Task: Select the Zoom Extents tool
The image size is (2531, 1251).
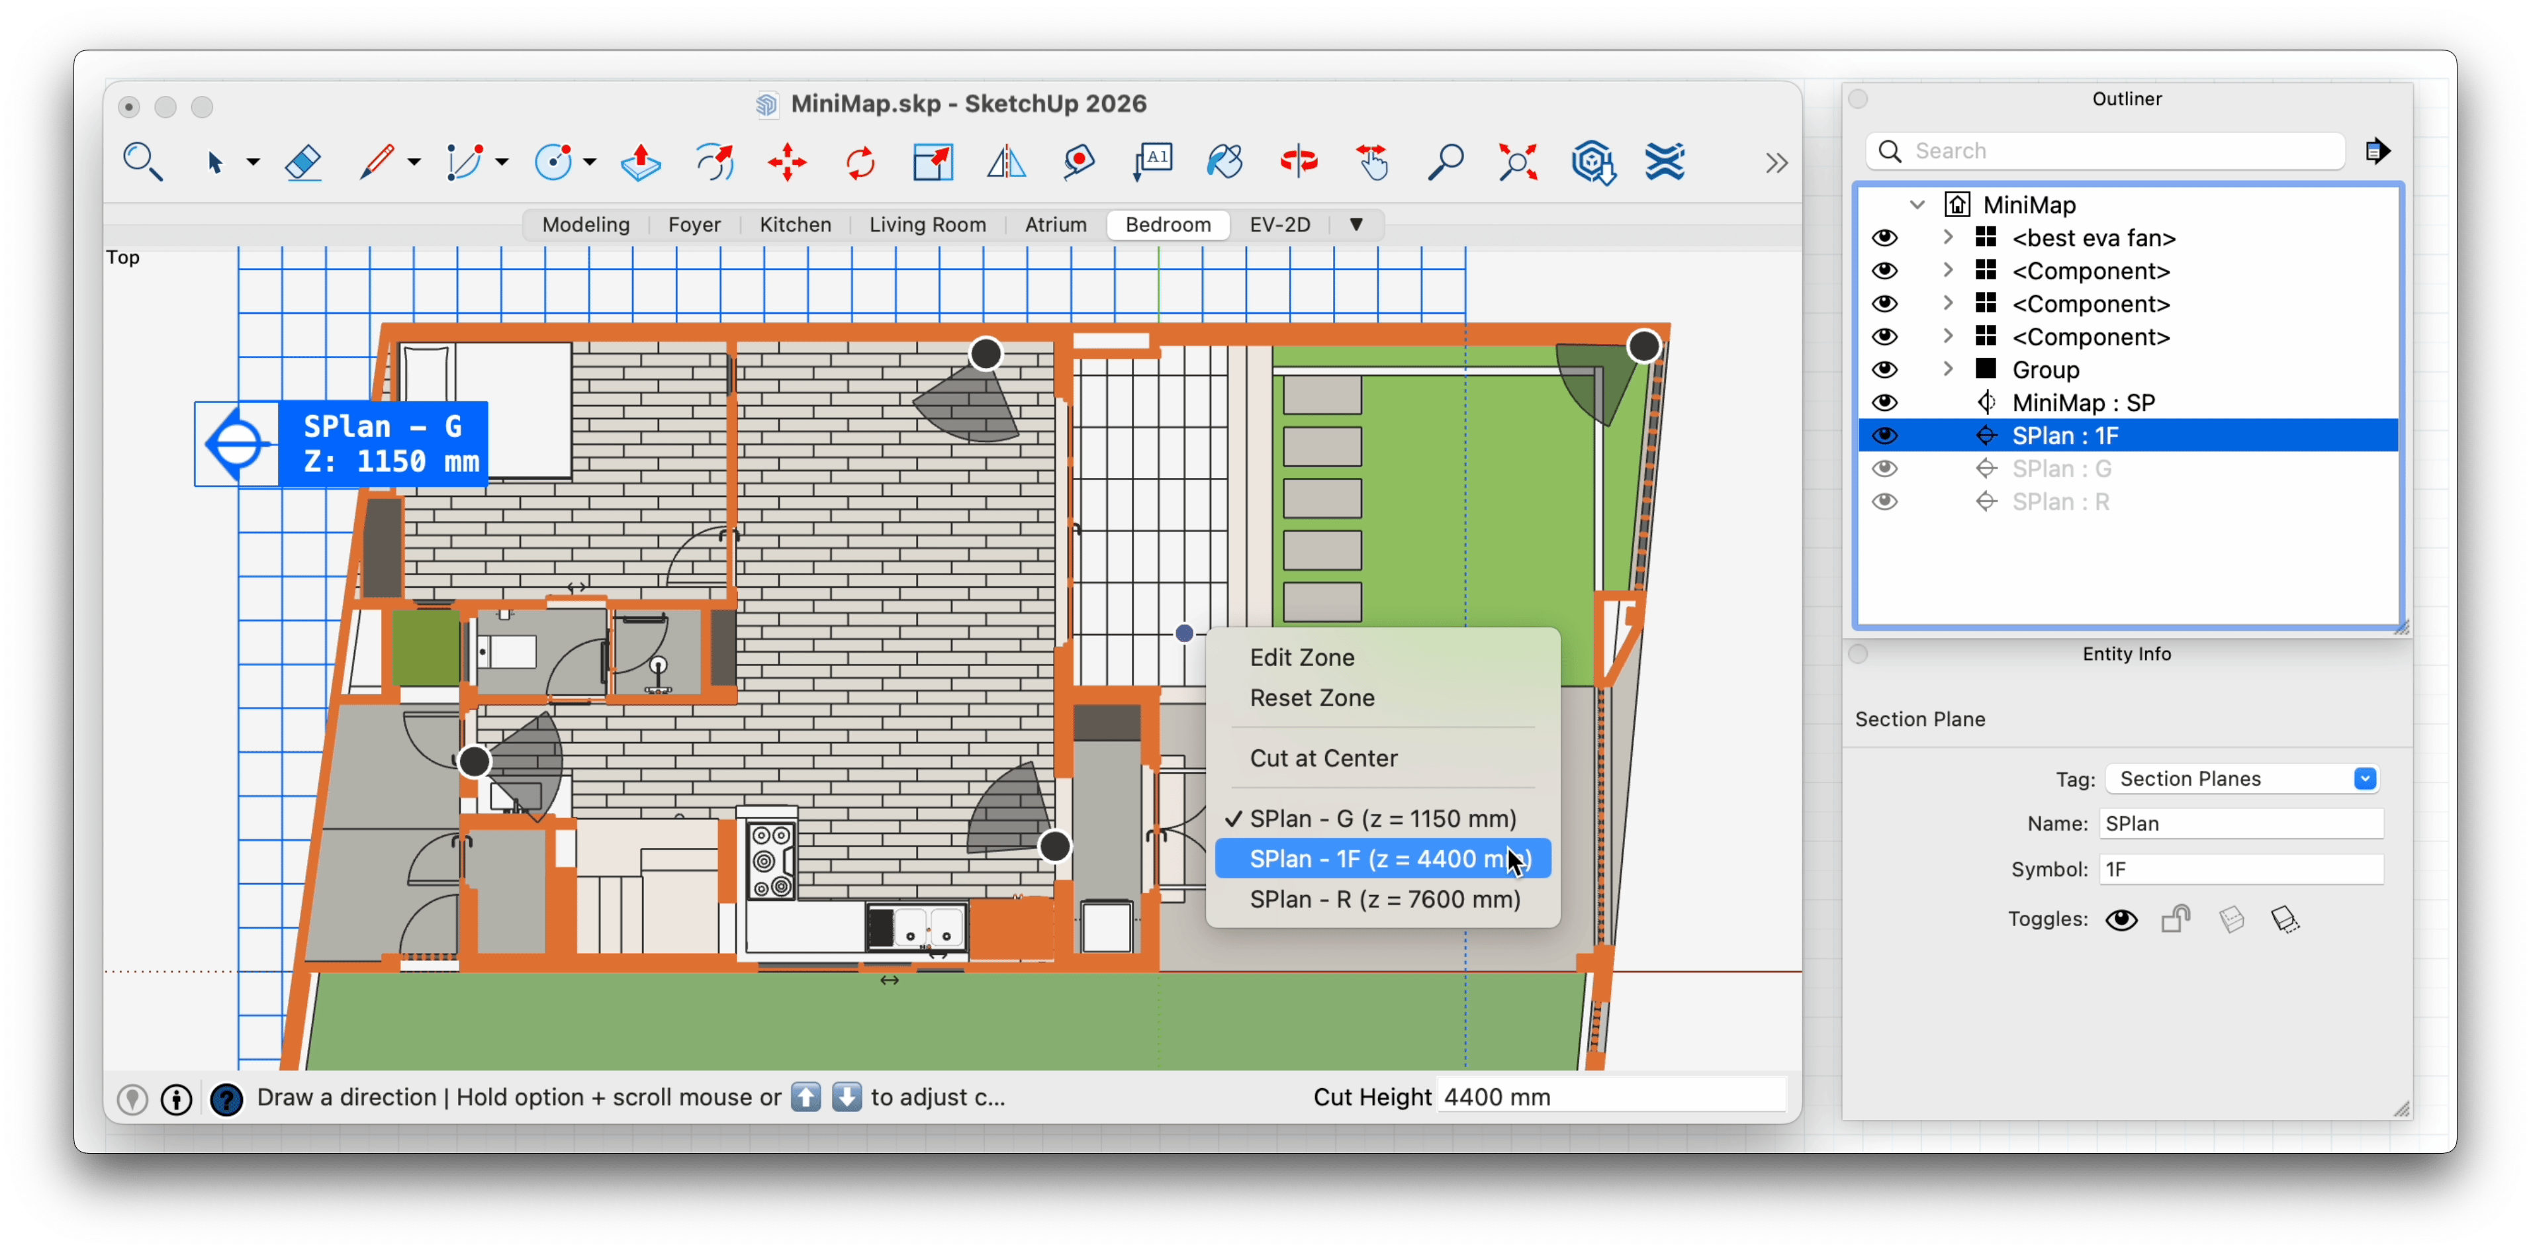Action: point(1518,162)
